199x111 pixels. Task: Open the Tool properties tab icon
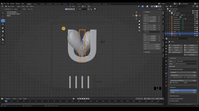coord(166,42)
